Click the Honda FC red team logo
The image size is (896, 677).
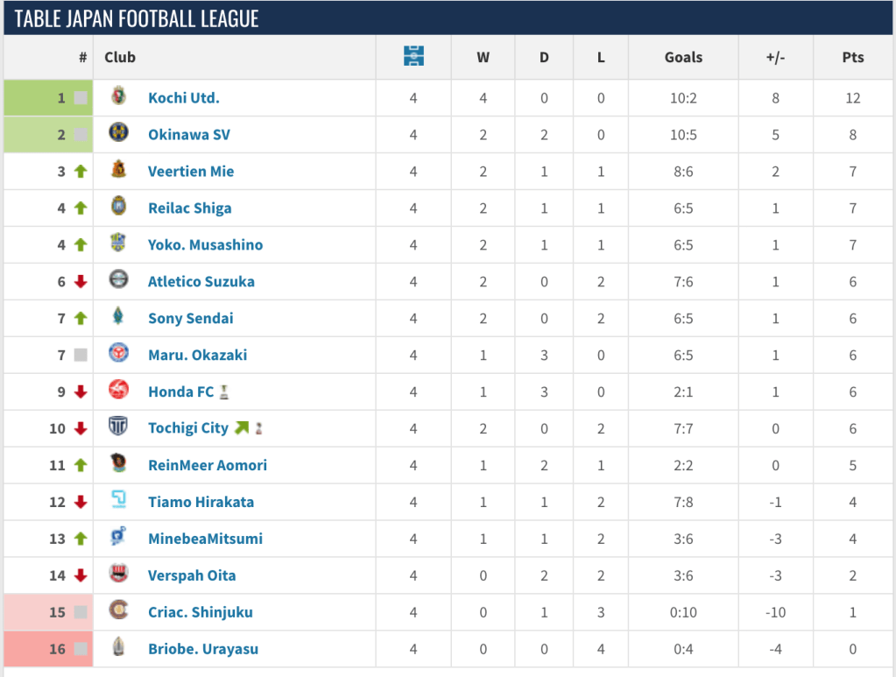click(118, 391)
